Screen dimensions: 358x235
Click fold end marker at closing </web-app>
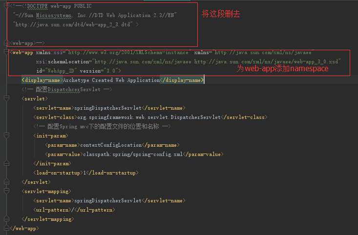tap(6, 228)
